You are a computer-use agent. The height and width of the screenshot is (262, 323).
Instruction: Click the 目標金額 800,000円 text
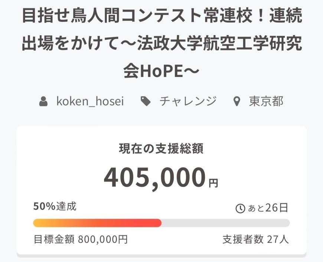pyautogui.click(x=81, y=239)
